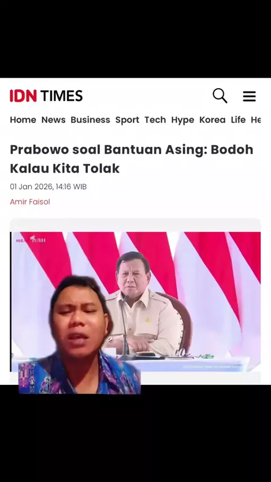Image resolution: width=271 pixels, height=482 pixels.
Task: Click the headline Prabowo soal Bantuan Asing
Action: click(x=132, y=159)
